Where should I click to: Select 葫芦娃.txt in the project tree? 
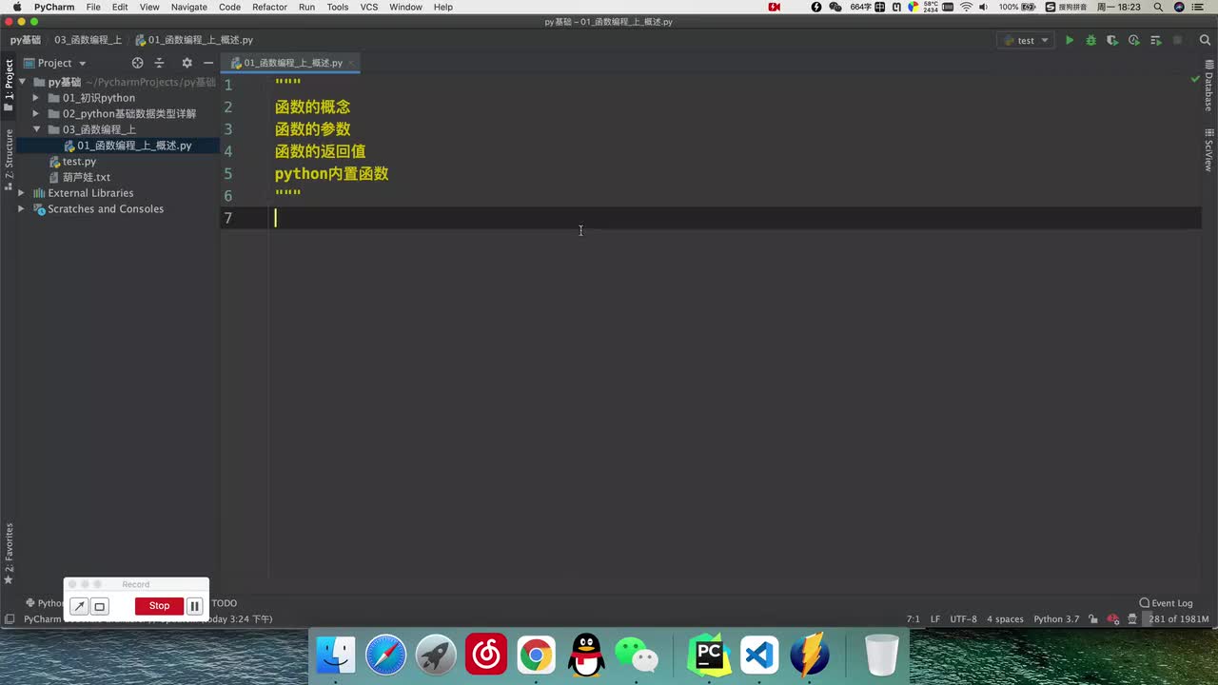click(87, 177)
